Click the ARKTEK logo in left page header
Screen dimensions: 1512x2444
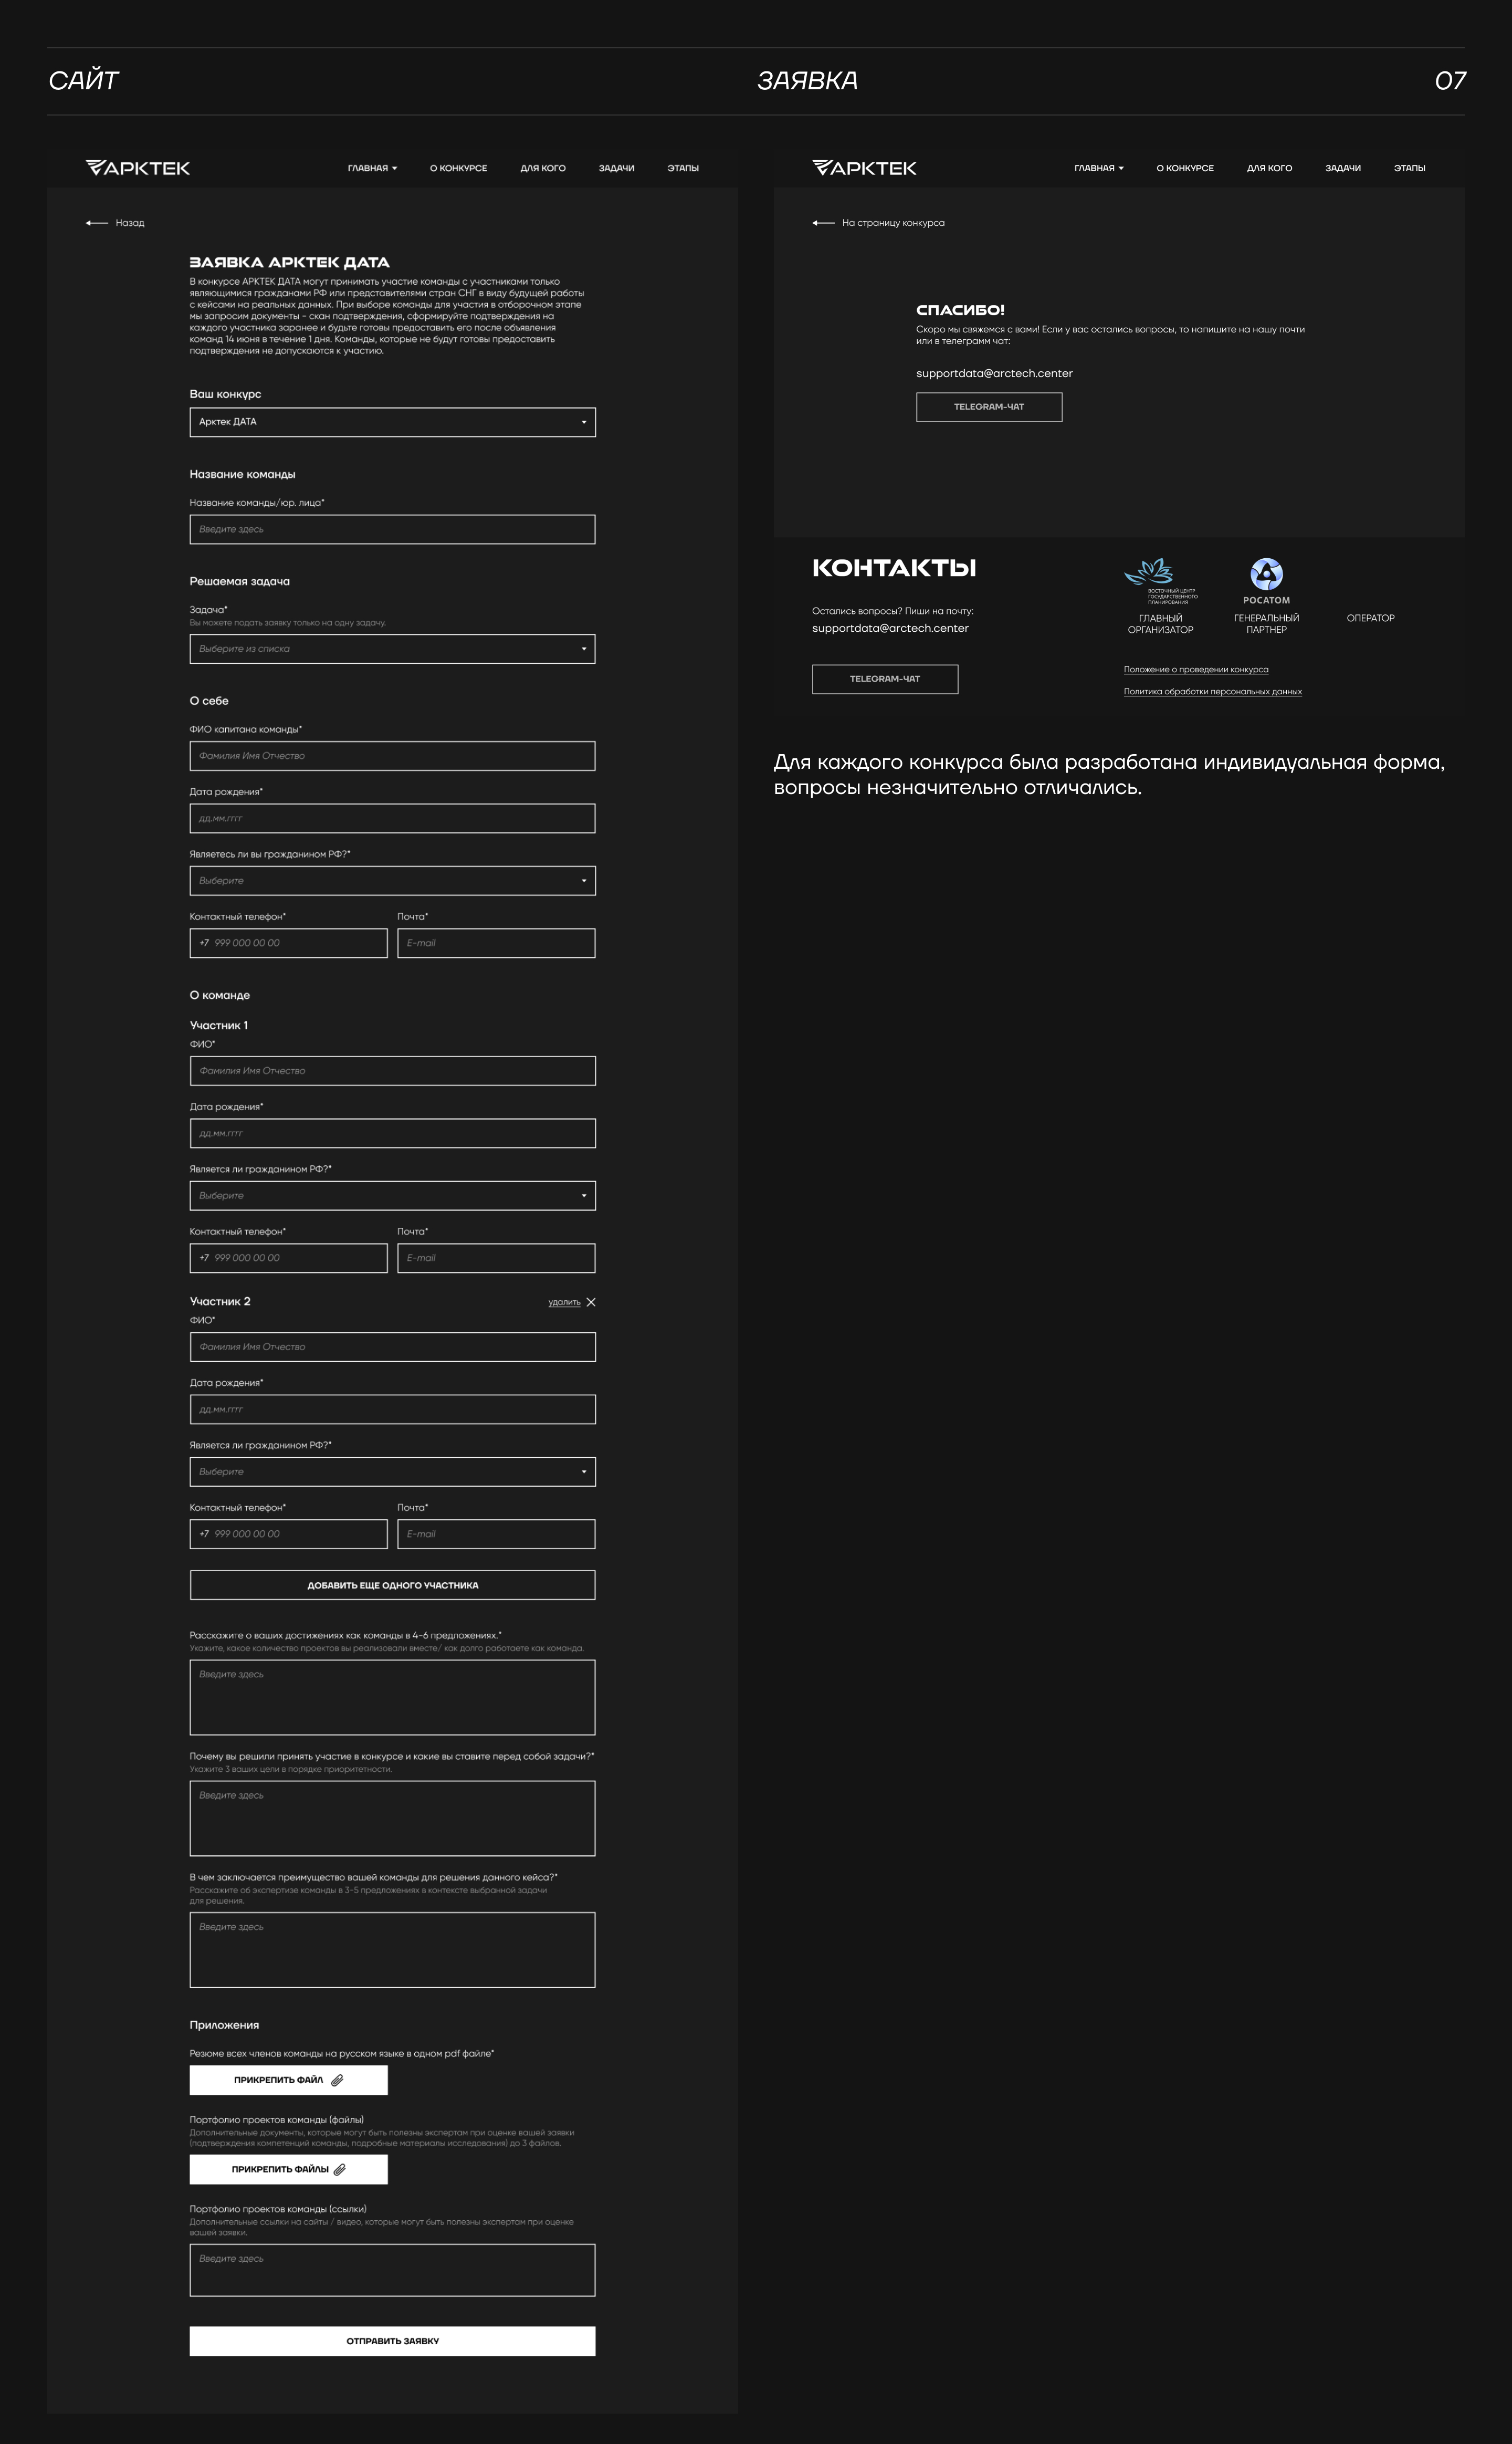pyautogui.click(x=138, y=168)
